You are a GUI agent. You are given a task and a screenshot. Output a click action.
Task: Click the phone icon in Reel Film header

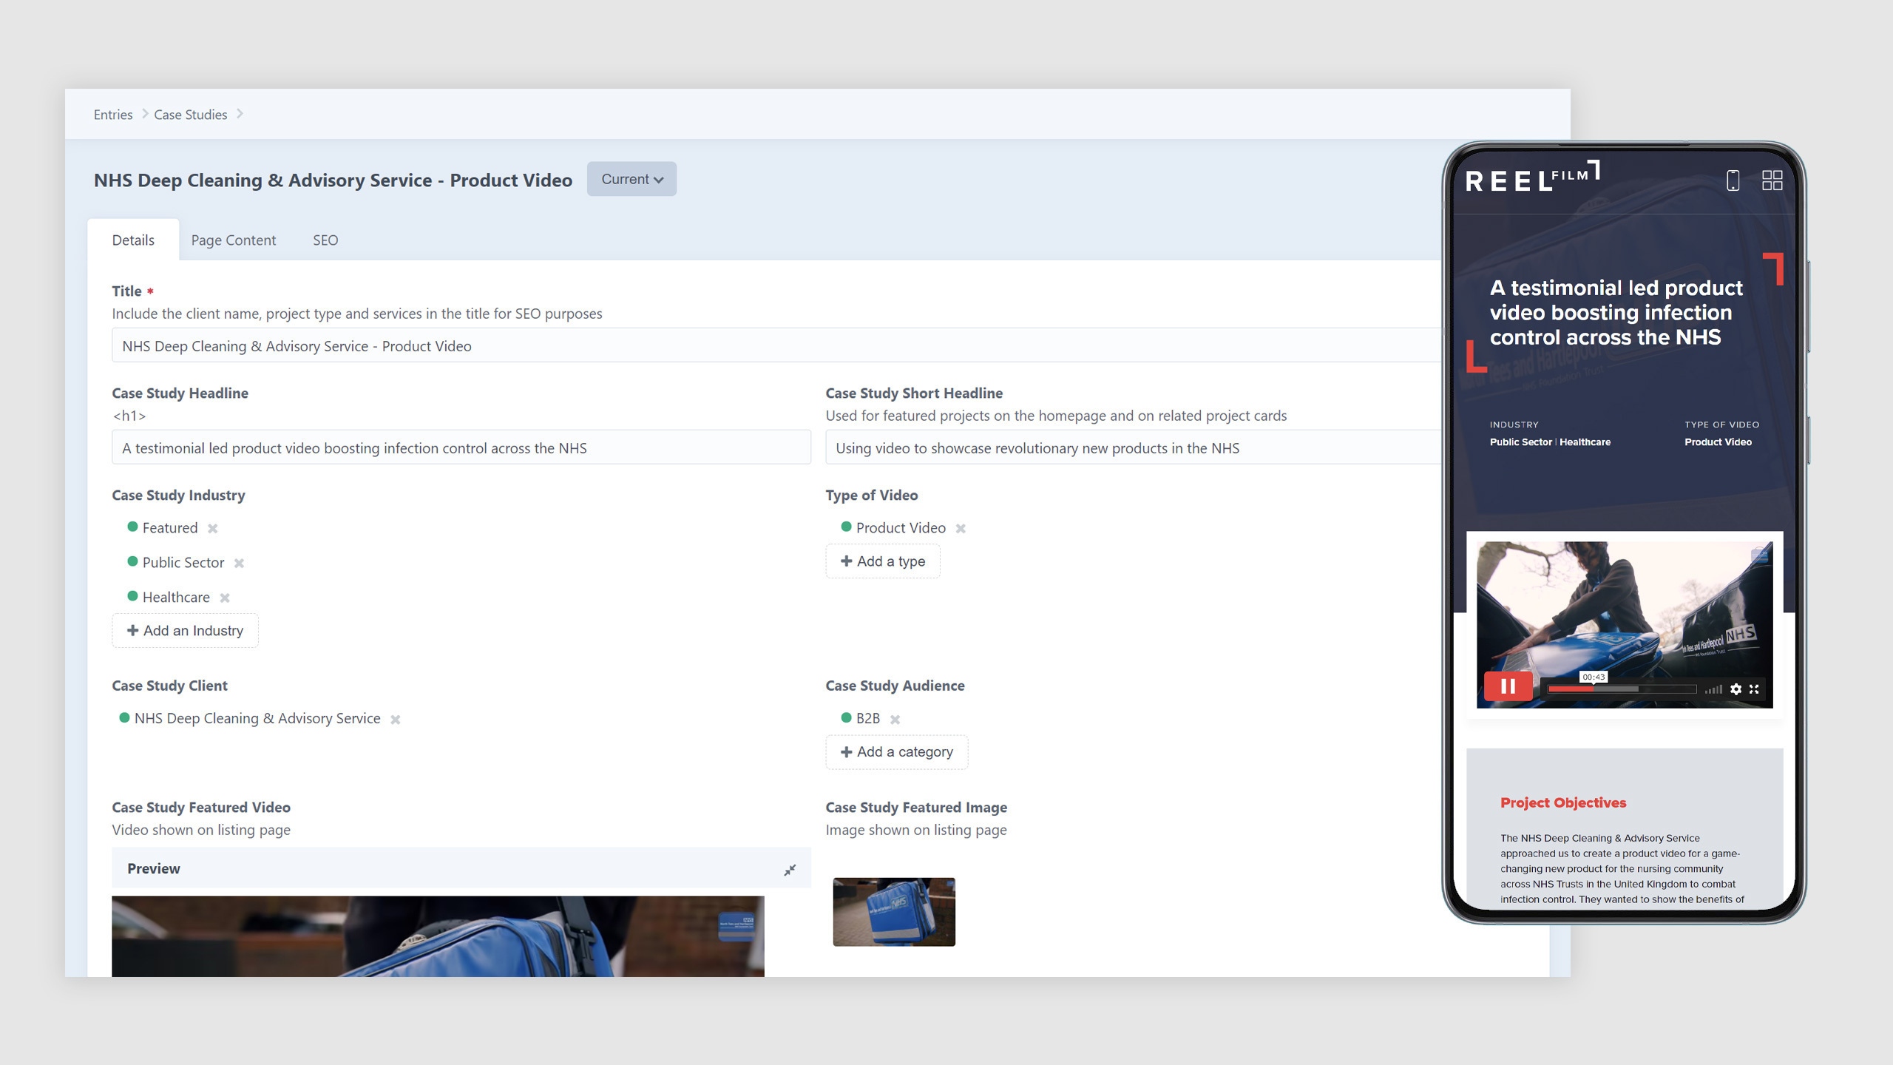pyautogui.click(x=1733, y=180)
